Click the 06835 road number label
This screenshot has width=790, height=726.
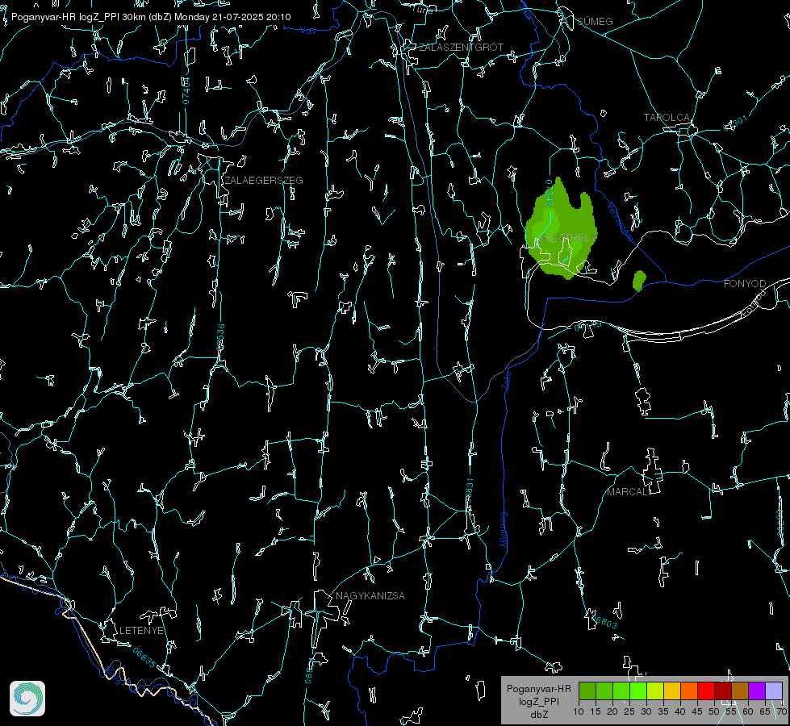144,658
